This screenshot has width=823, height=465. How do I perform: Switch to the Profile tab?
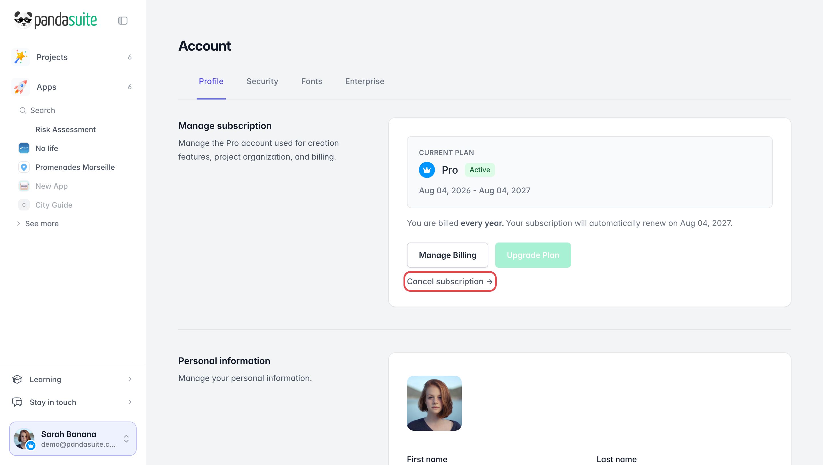pyautogui.click(x=211, y=82)
